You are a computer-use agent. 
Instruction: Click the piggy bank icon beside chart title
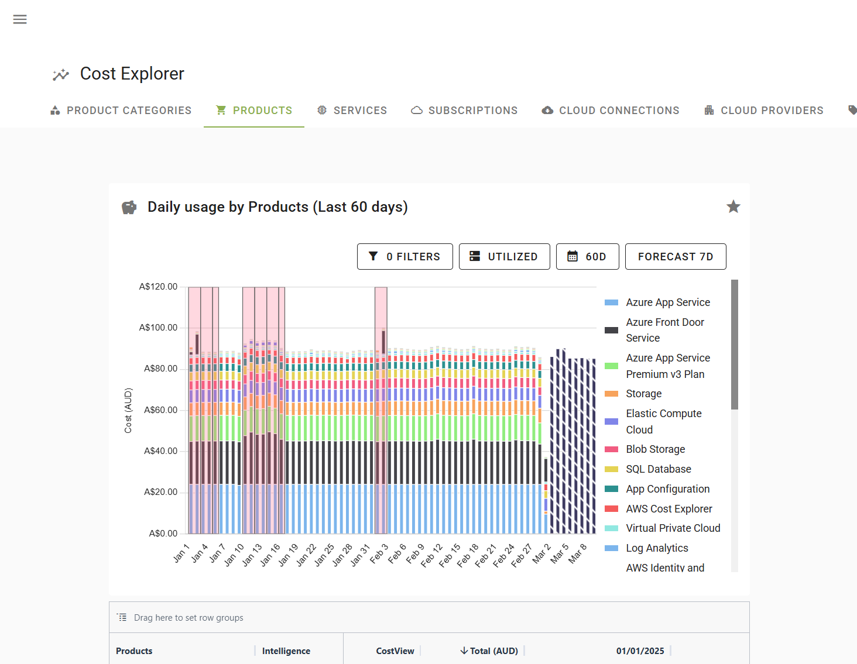pos(129,207)
